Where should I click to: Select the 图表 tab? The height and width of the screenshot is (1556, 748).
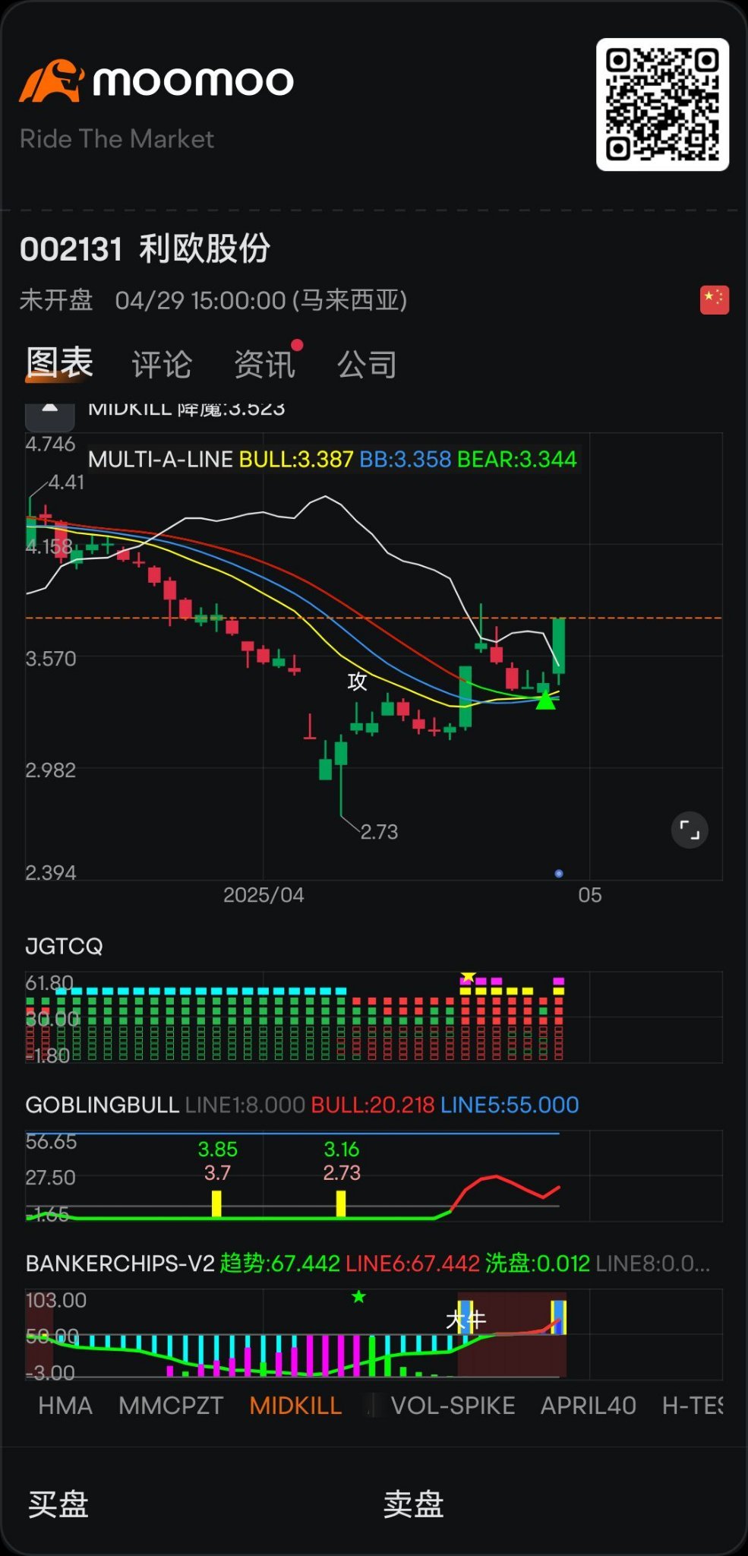[x=59, y=363]
